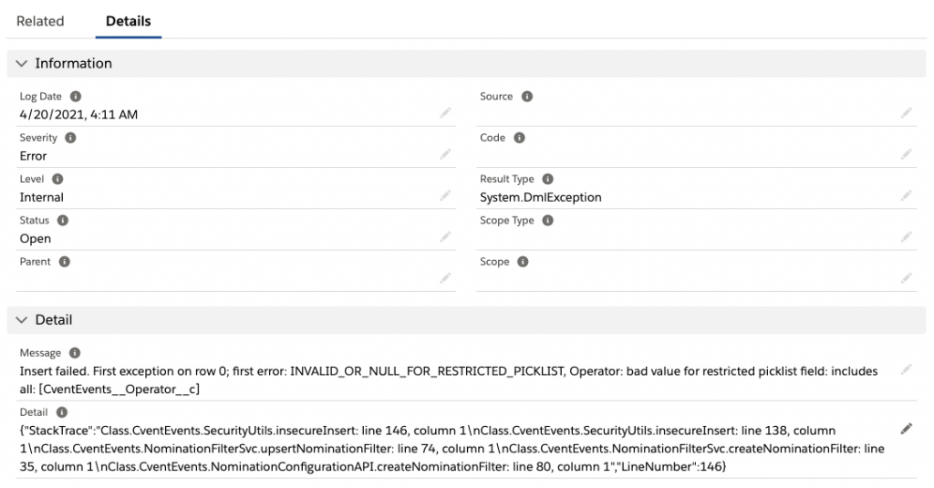The width and height of the screenshot is (934, 488).
Task: Show help info for Result Type
Action: coord(548,180)
